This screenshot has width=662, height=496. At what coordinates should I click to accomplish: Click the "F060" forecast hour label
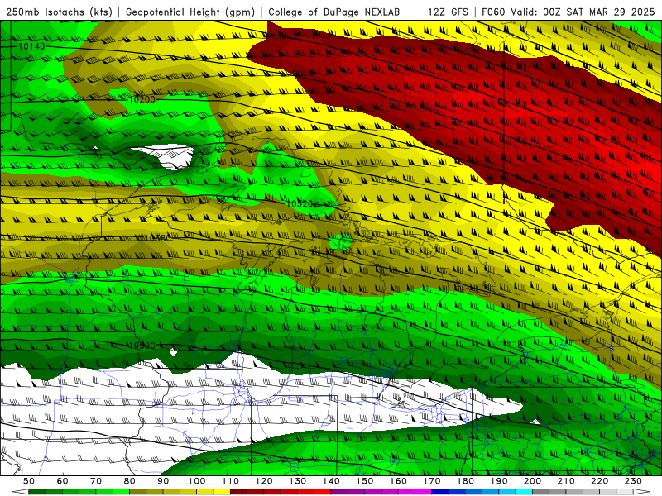tap(493, 12)
